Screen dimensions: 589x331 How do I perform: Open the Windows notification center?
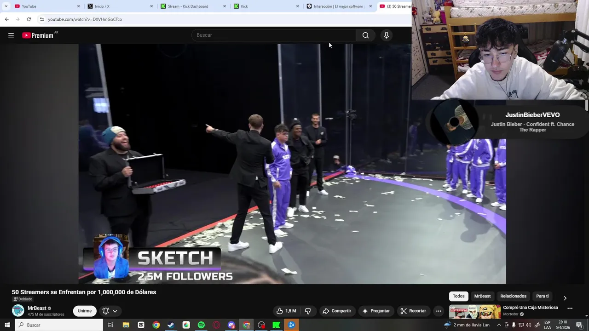[579, 325]
